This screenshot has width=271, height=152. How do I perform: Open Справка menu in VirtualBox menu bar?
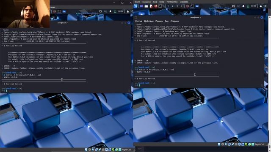184,2
